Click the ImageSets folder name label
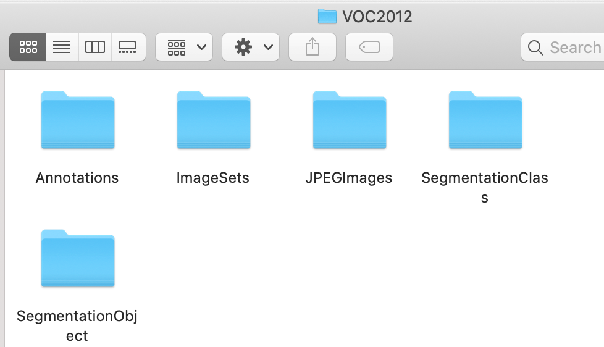The height and width of the screenshot is (347, 604). pyautogui.click(x=212, y=178)
